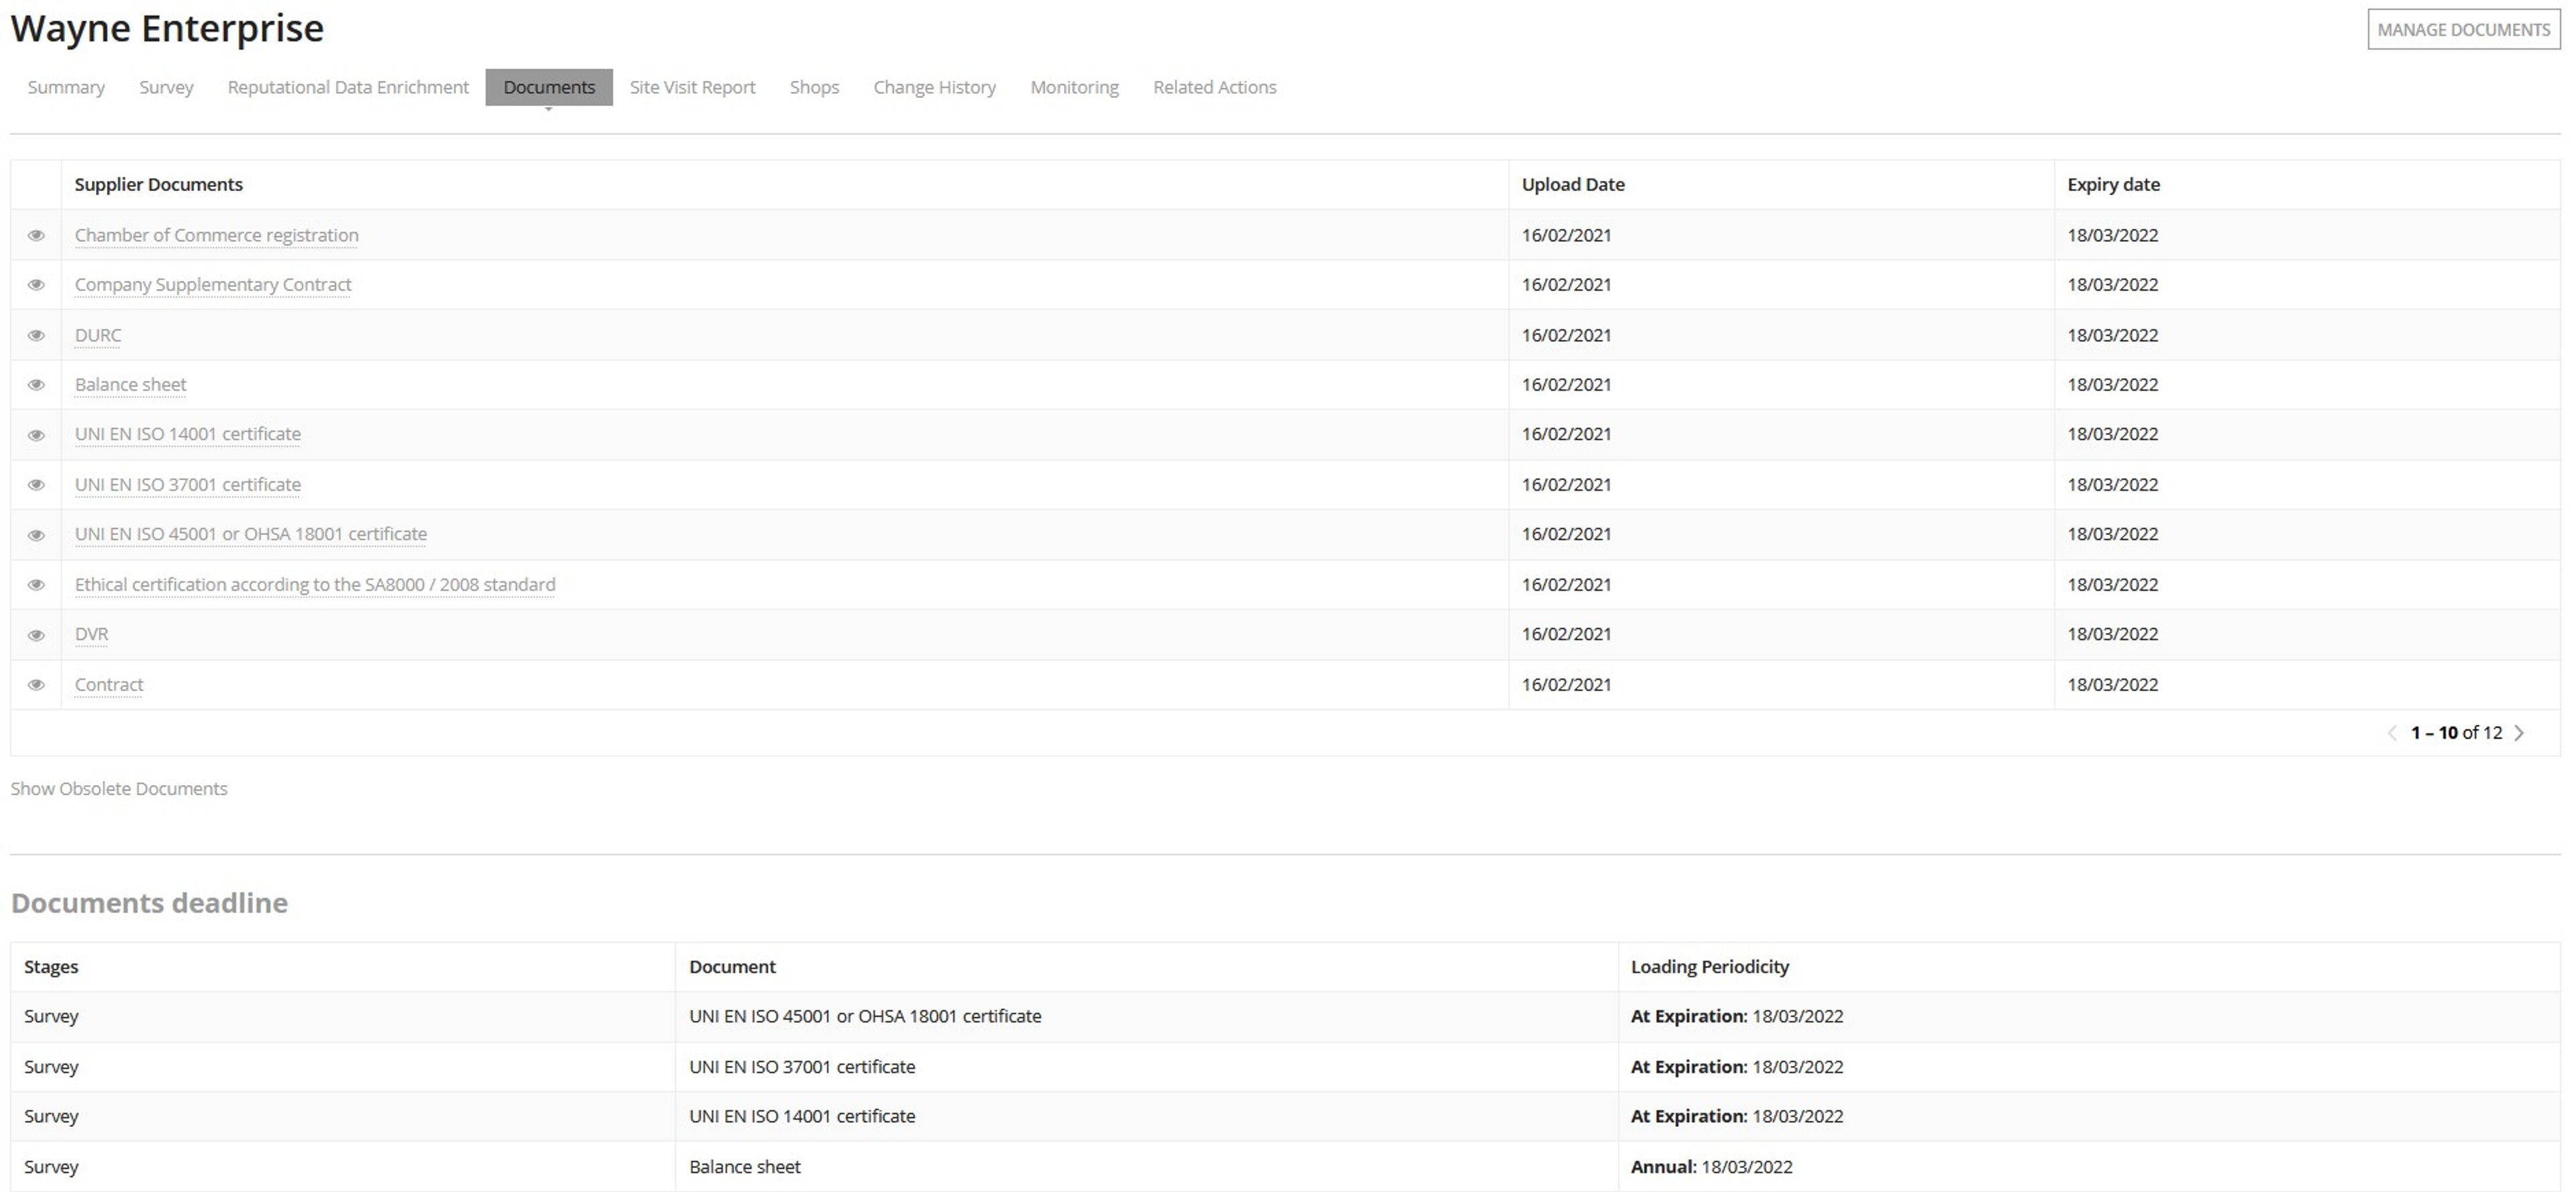Click the Upload Date column header
The height and width of the screenshot is (1192, 2576).
[x=1573, y=184]
